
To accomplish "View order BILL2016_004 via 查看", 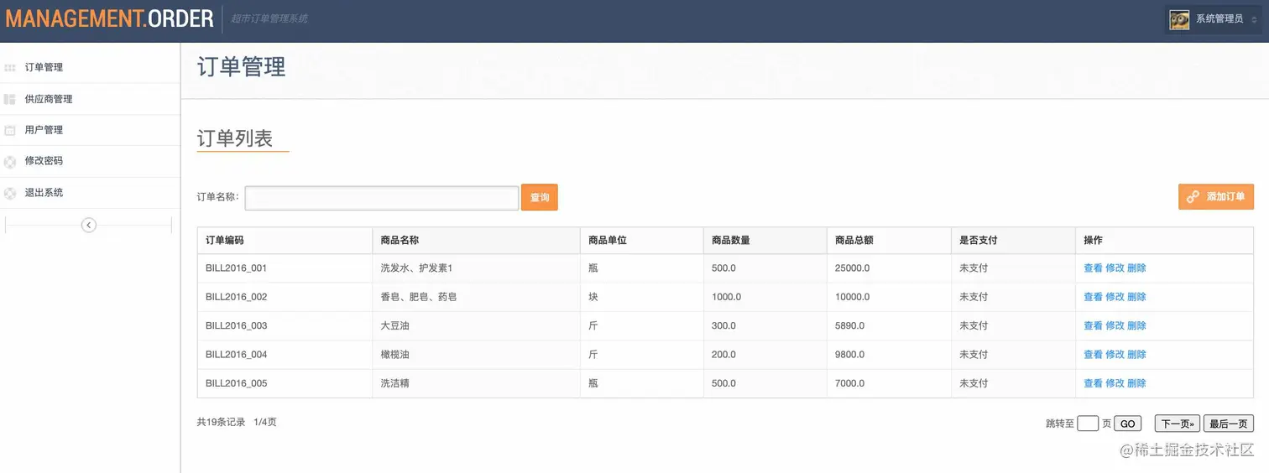I will coord(1093,355).
